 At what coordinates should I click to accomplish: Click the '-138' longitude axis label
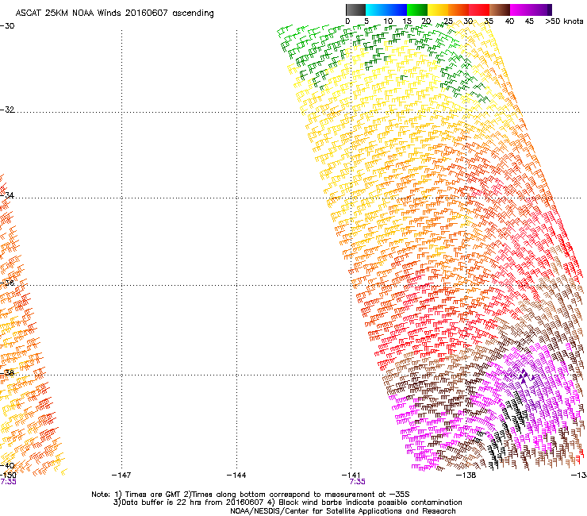tap(466, 476)
